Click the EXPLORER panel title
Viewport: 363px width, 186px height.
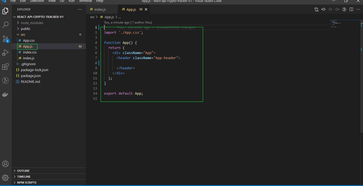click(24, 9)
